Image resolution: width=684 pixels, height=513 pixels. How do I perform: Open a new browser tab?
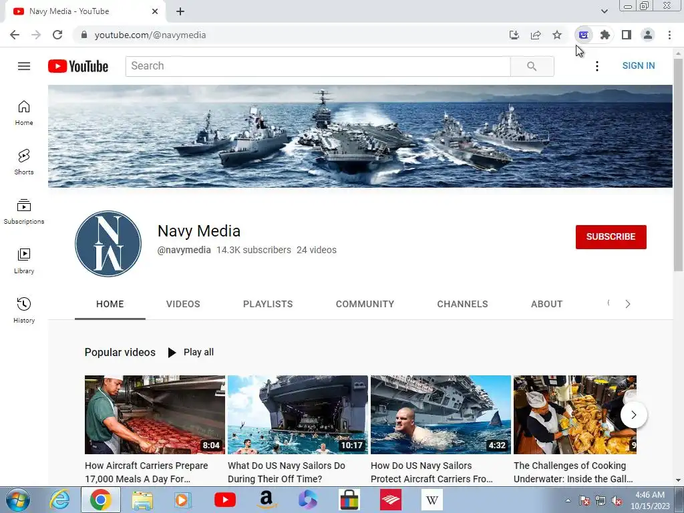click(x=180, y=12)
